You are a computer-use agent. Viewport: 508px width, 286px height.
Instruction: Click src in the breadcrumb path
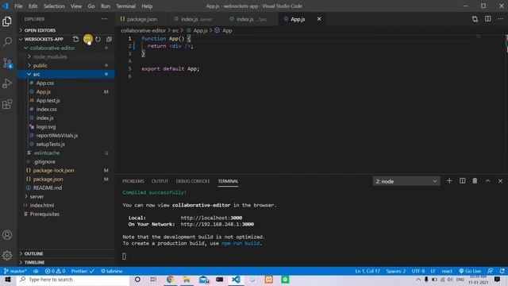[x=175, y=30]
